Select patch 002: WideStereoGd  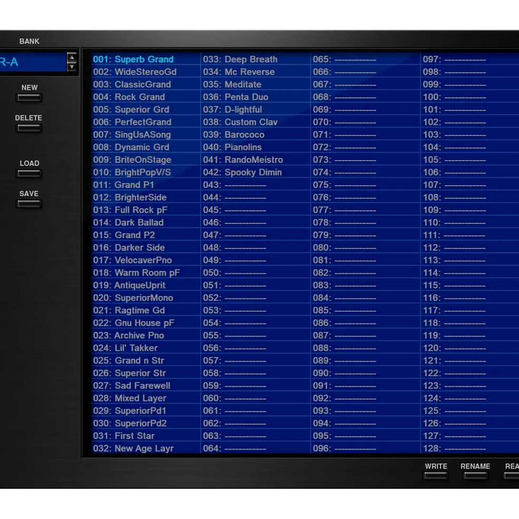click(146, 72)
